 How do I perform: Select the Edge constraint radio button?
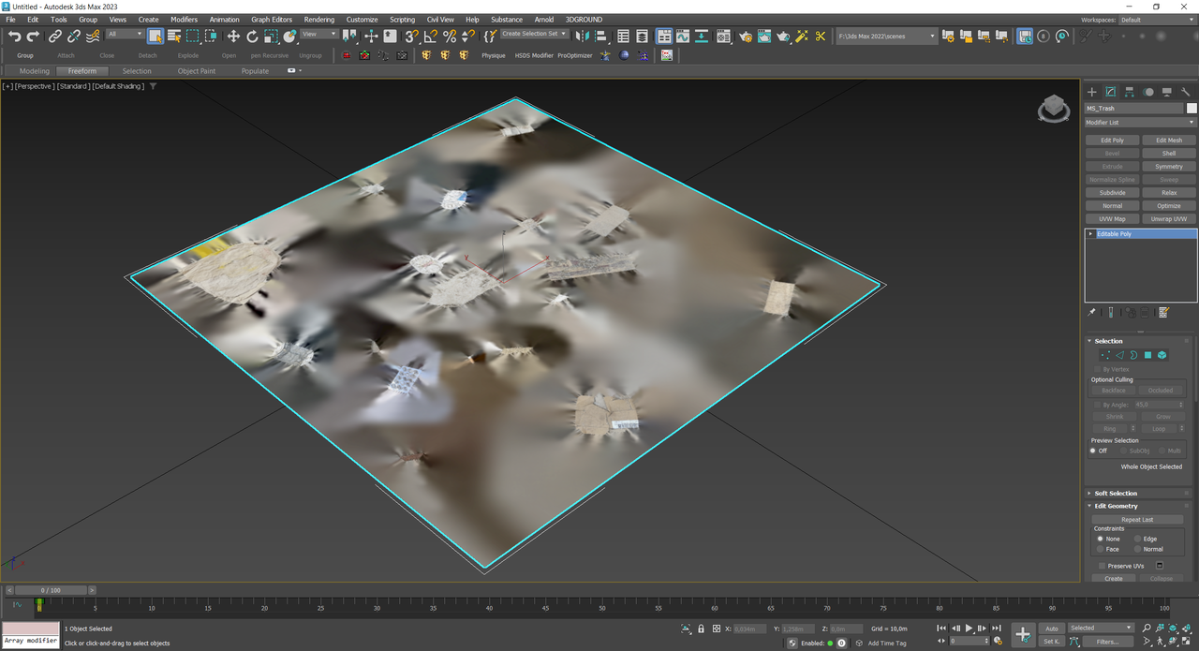[x=1138, y=539]
